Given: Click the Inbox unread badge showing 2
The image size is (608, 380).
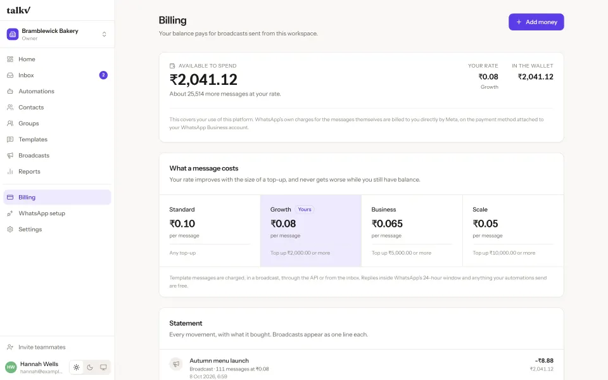Looking at the screenshot, I should [103, 75].
